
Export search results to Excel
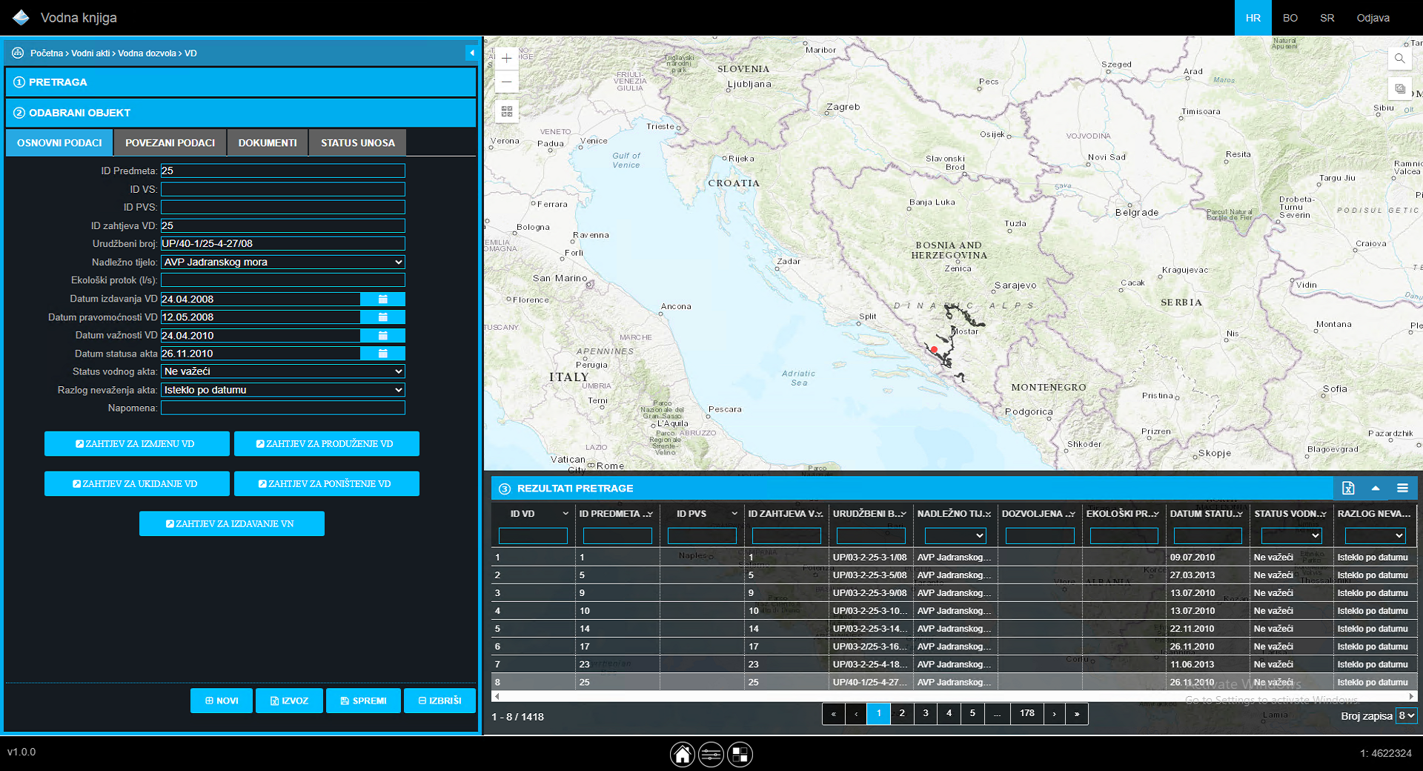[1348, 488]
